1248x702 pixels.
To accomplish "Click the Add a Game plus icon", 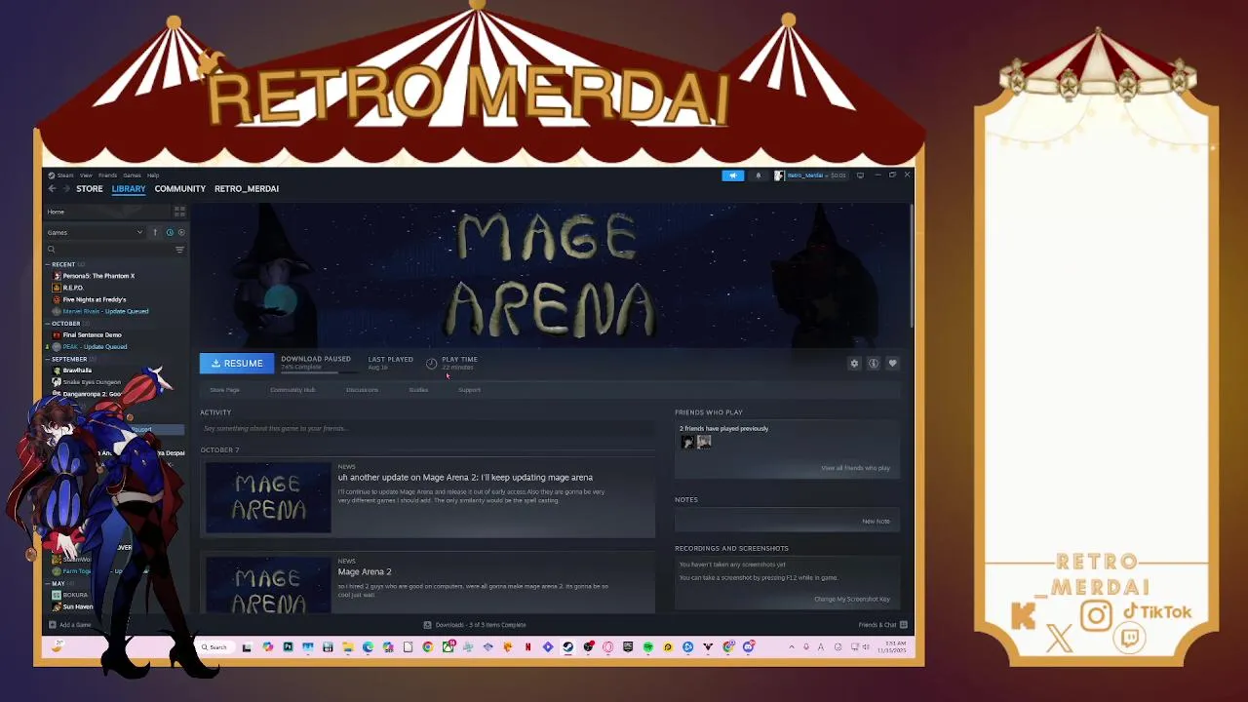I will (52, 625).
